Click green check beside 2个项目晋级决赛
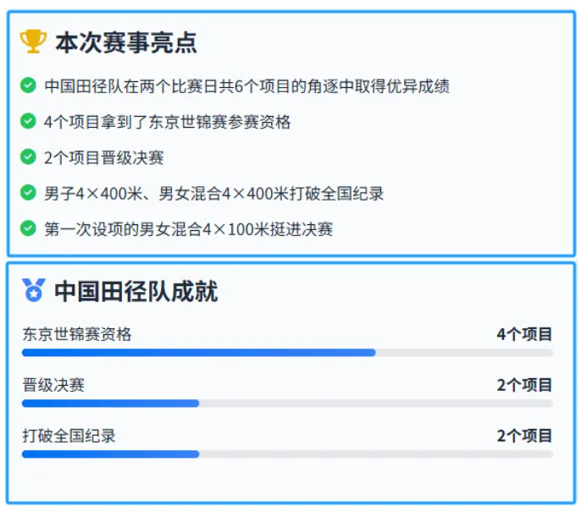Image resolution: width=581 pixels, height=511 pixels. [28, 157]
